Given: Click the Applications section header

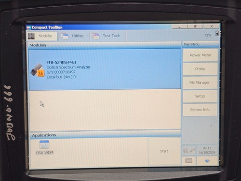Looking at the screenshot, I should [x=105, y=135].
